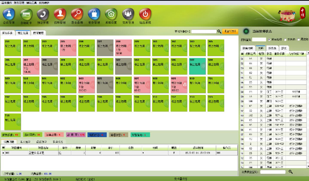Screen dimensions: 309x181
Task: Open 预订管理 reservation phone icon
Action: pyautogui.click(x=43, y=14)
